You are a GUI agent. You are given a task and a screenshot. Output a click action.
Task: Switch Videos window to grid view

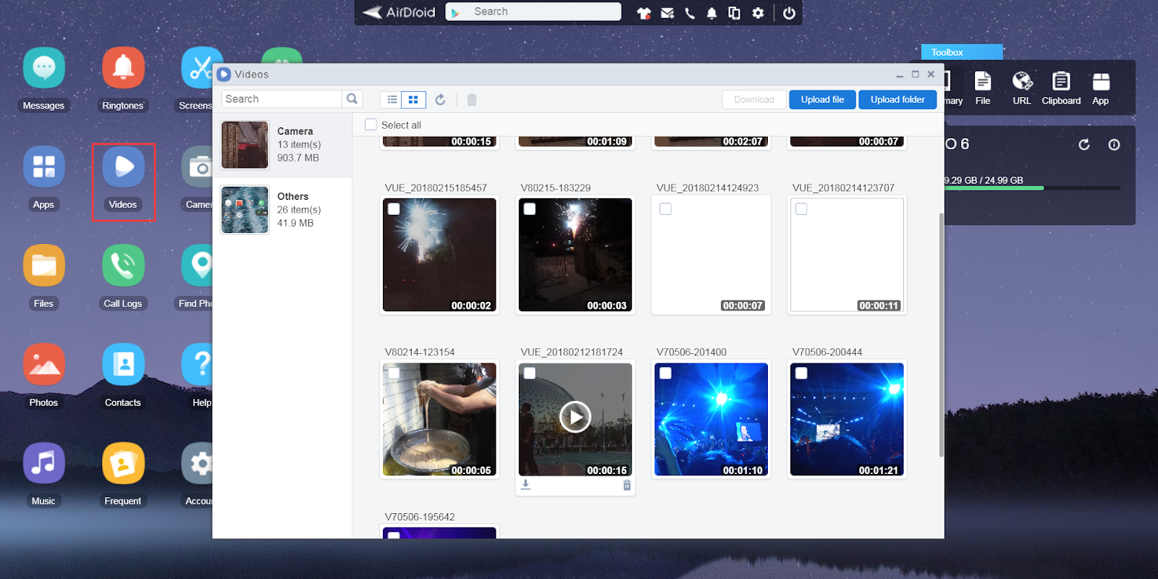pos(414,100)
